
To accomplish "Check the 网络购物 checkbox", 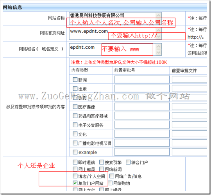I will click(x=110, y=183).
